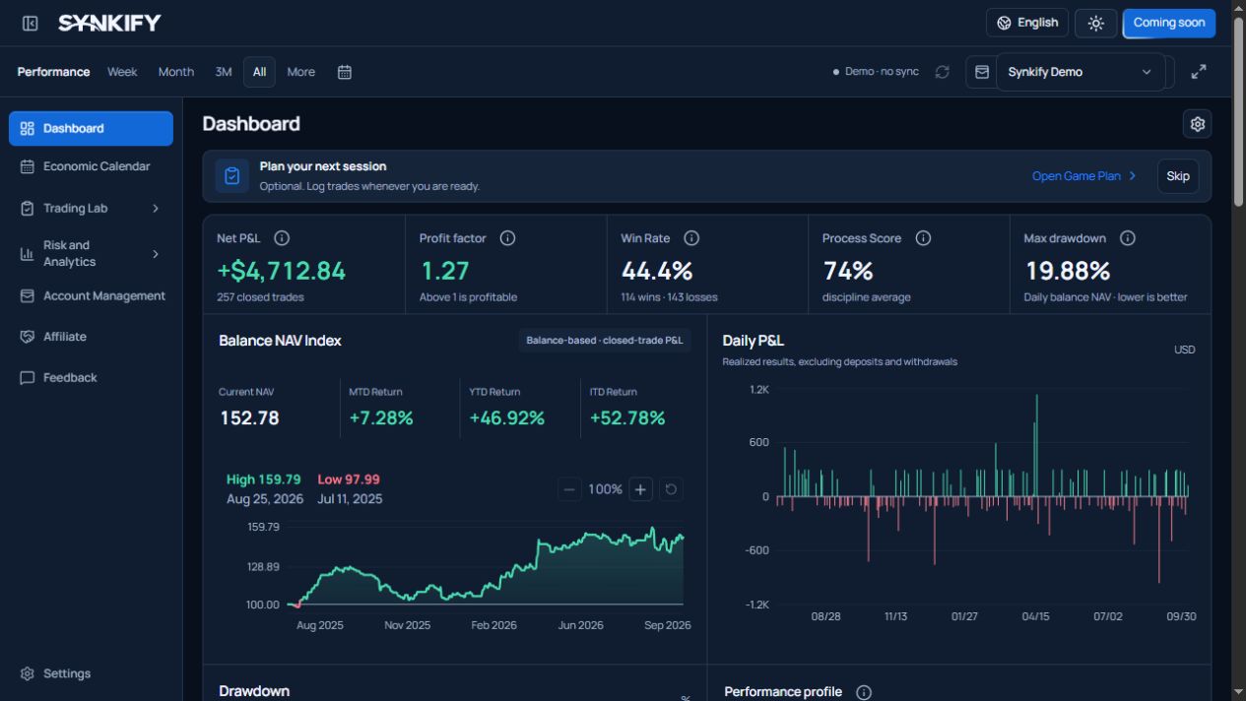This screenshot has width=1246, height=701.
Task: Open More time range options
Action: pyautogui.click(x=301, y=72)
